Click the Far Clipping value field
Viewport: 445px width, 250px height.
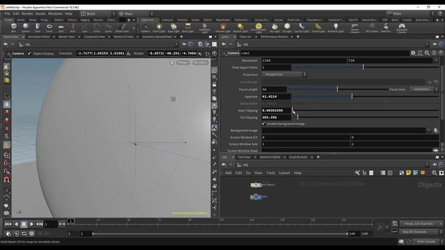pos(277,117)
